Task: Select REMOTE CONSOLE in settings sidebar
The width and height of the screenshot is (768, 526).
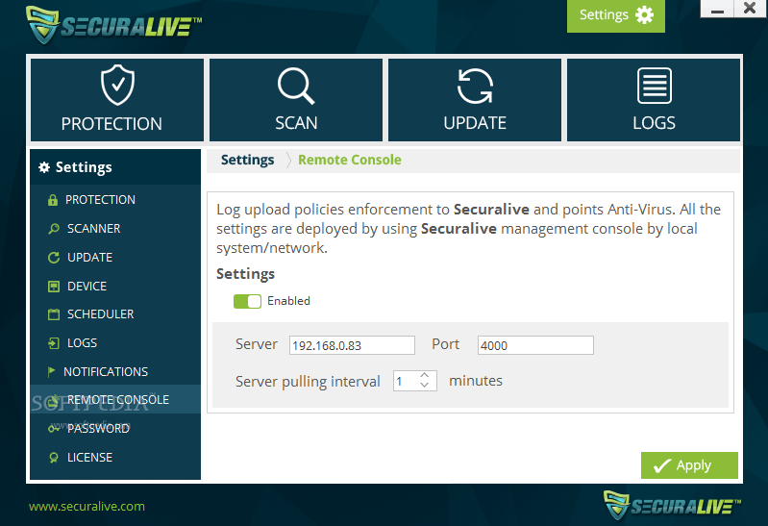Action: 115,399
